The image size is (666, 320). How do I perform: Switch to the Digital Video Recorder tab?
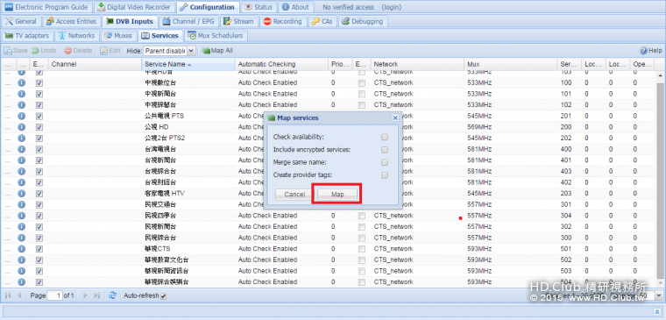[x=134, y=7]
